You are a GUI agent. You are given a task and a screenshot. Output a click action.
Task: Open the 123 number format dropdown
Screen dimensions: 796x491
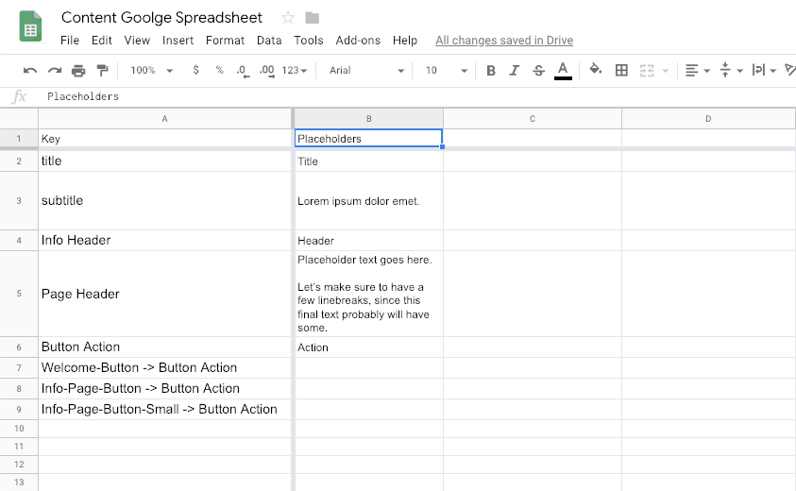[x=295, y=71]
